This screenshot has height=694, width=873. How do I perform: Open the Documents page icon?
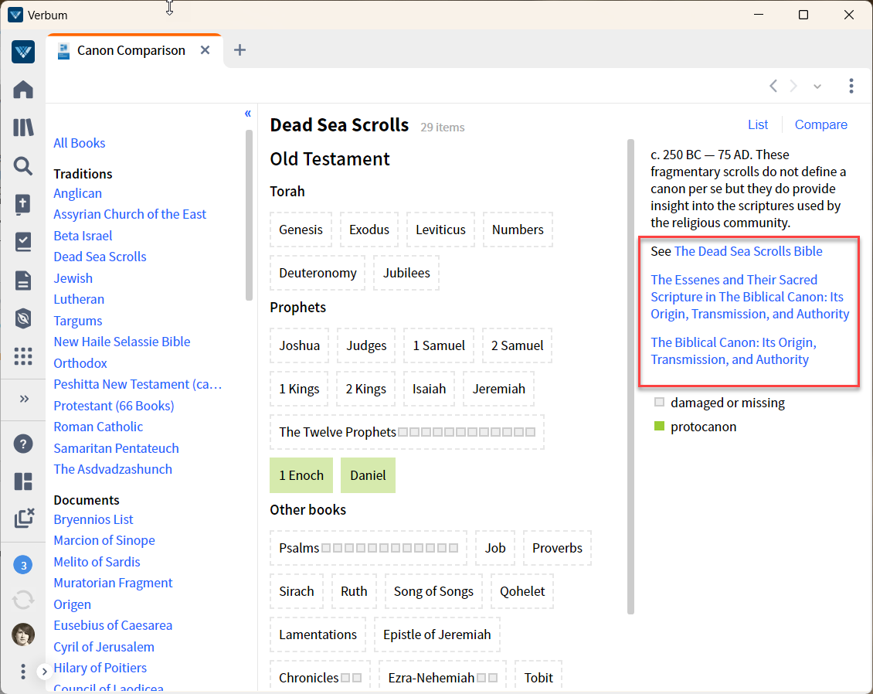tap(23, 281)
